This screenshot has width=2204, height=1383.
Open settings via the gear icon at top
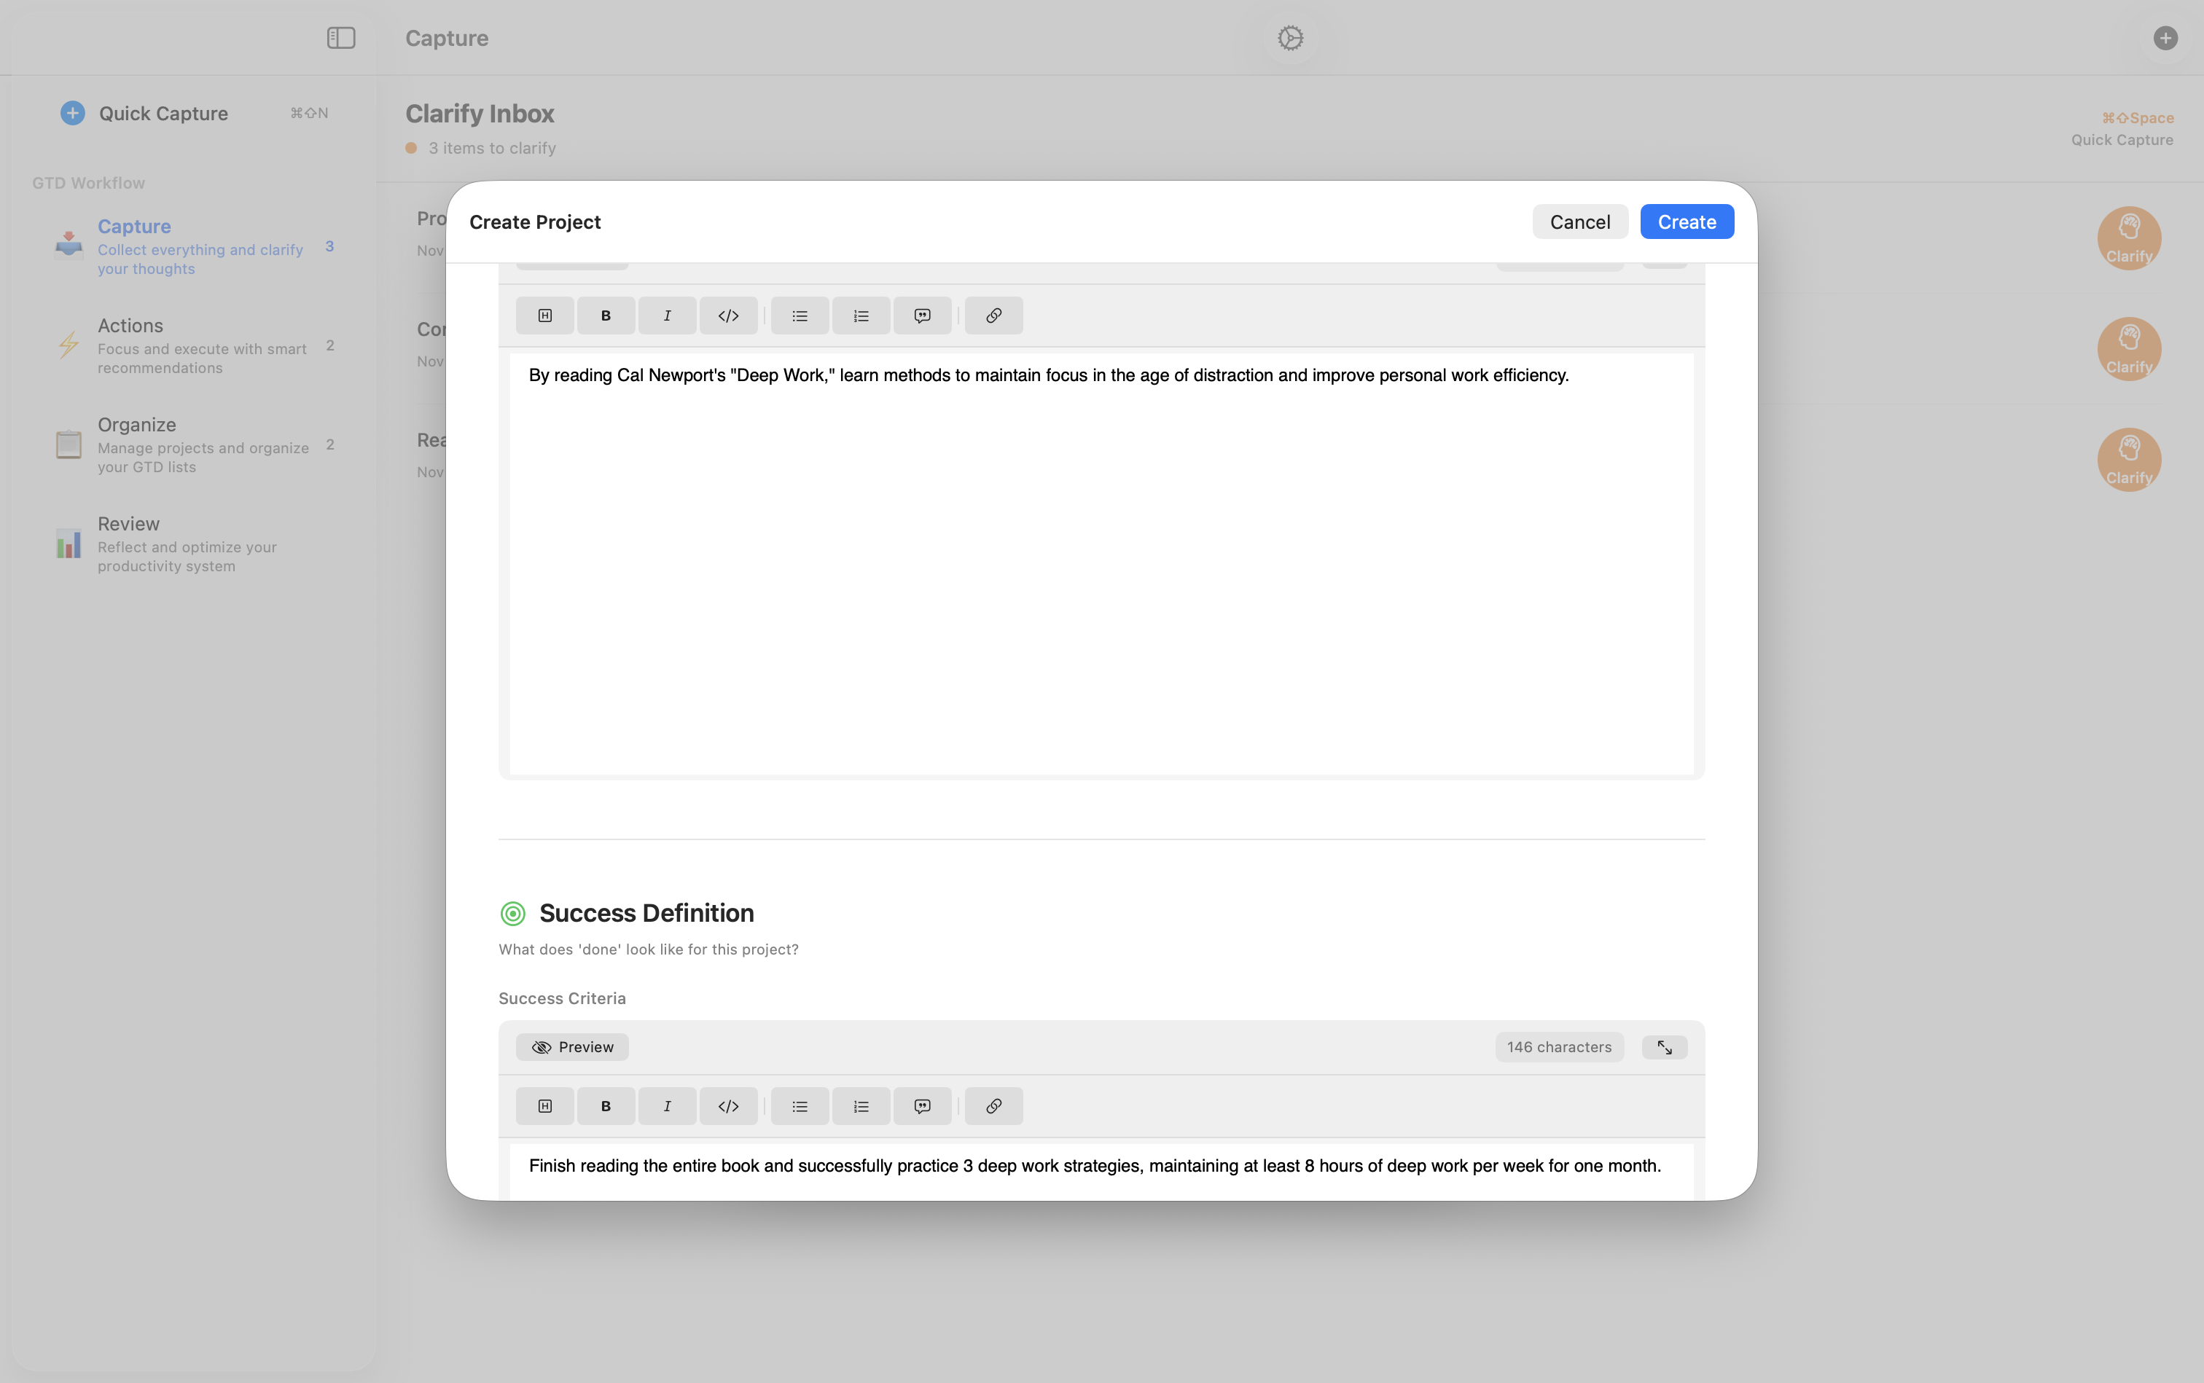coord(1289,37)
